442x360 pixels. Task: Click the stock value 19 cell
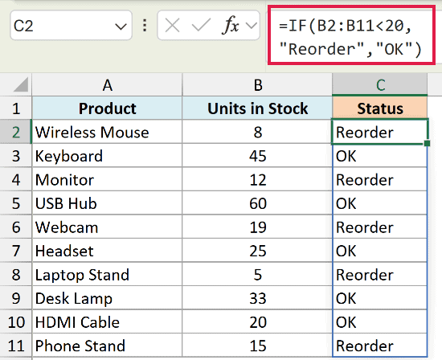257,227
